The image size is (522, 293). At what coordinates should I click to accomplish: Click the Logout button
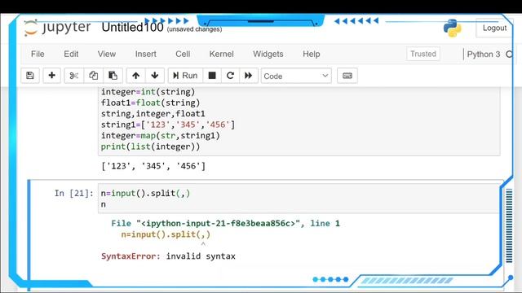pyautogui.click(x=494, y=28)
